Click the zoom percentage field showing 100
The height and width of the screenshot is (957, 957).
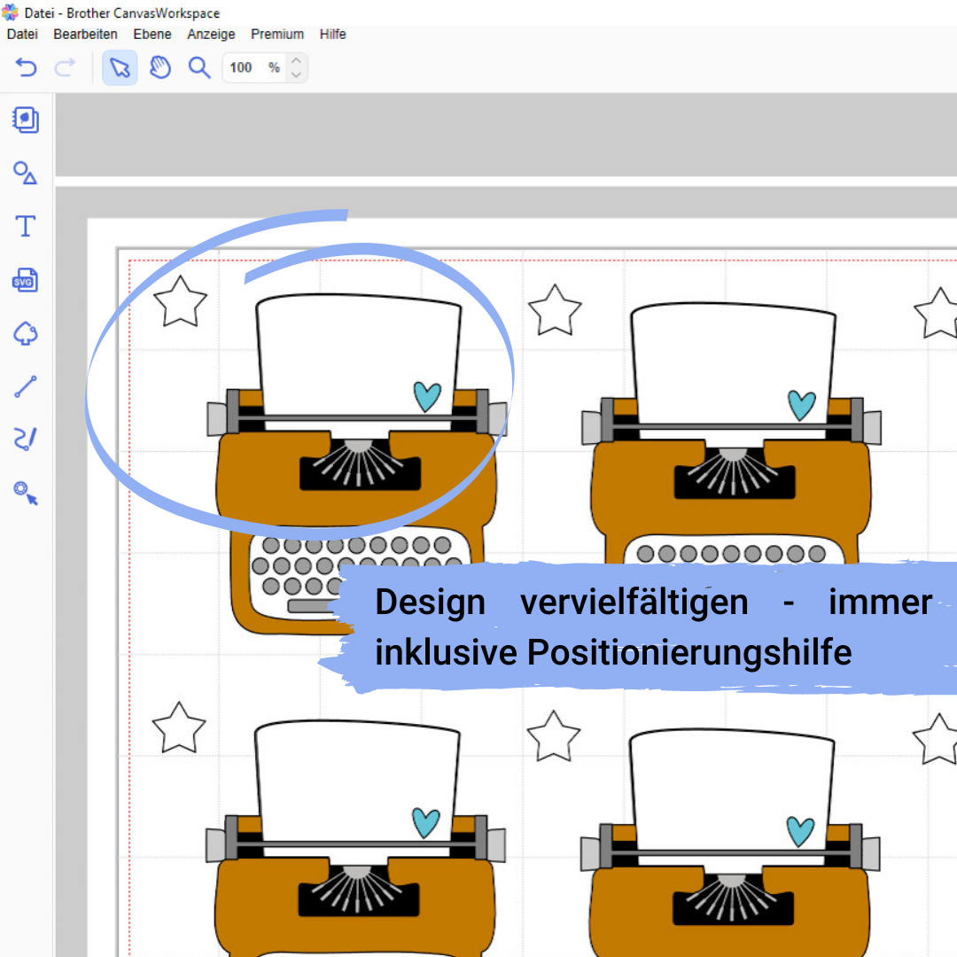click(254, 67)
